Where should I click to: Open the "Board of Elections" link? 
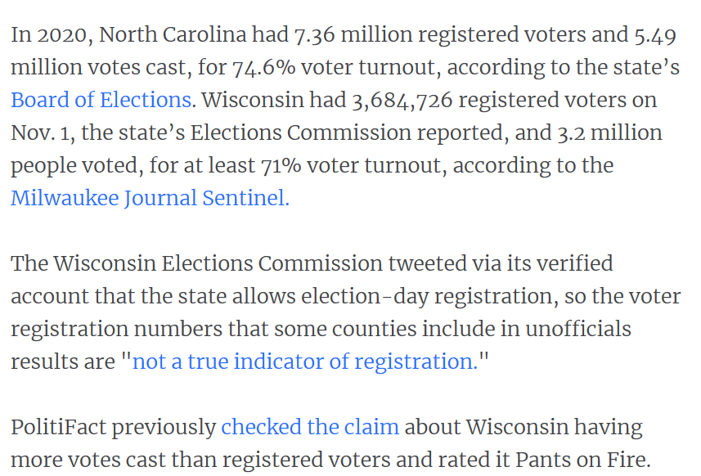click(101, 100)
